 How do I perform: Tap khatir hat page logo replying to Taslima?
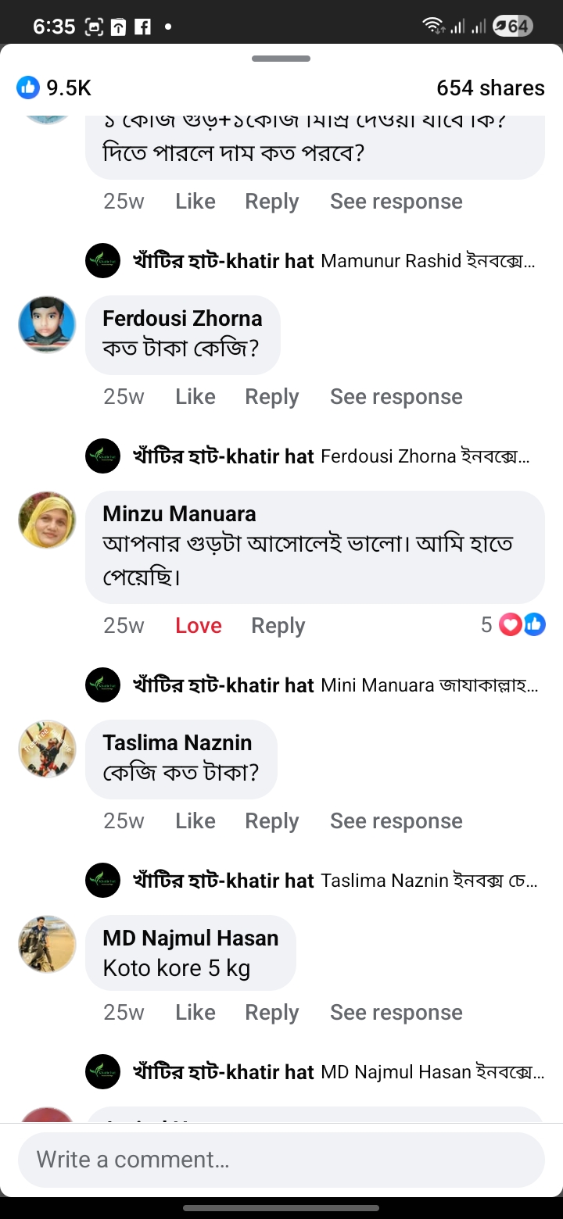(102, 881)
